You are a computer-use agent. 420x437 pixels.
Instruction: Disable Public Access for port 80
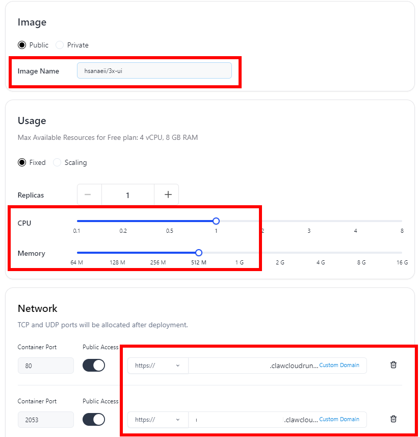point(94,366)
